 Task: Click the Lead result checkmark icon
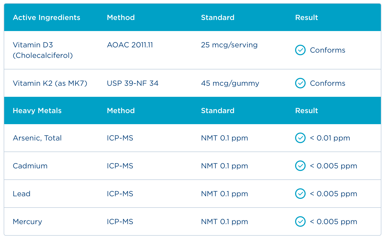300,194
